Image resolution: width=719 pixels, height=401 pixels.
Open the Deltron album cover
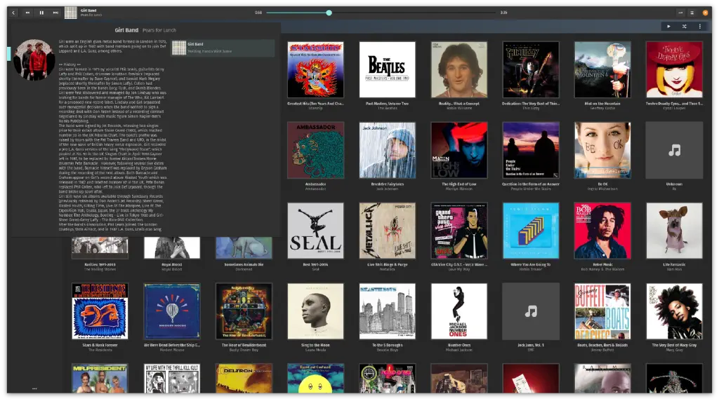[244, 379]
